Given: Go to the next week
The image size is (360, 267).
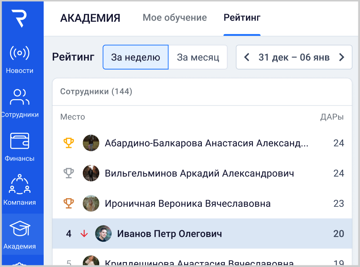Looking at the screenshot, I should [341, 57].
